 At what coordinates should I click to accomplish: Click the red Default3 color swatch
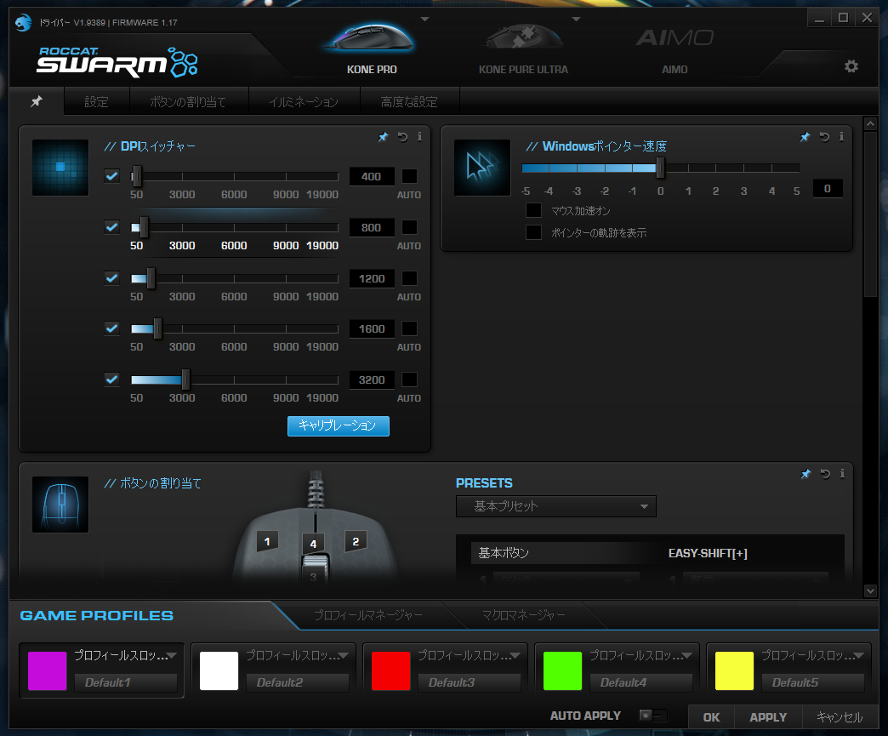point(390,670)
